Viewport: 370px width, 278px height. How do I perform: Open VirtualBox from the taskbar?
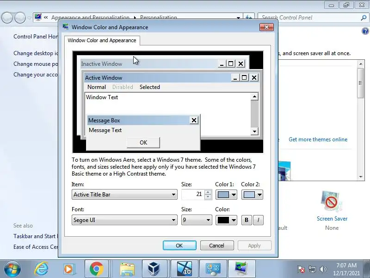pyautogui.click(x=154, y=269)
